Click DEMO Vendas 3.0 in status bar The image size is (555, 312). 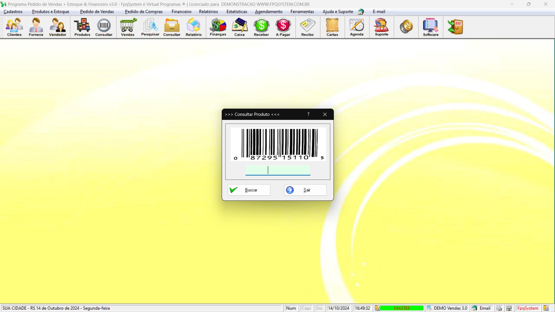[447, 308]
